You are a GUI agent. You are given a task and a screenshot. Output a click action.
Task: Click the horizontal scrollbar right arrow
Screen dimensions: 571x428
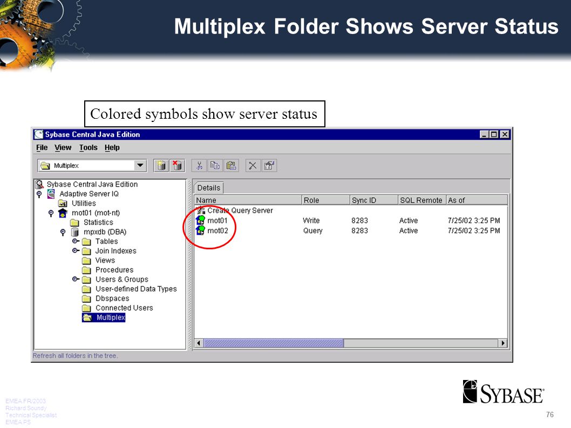coord(503,343)
